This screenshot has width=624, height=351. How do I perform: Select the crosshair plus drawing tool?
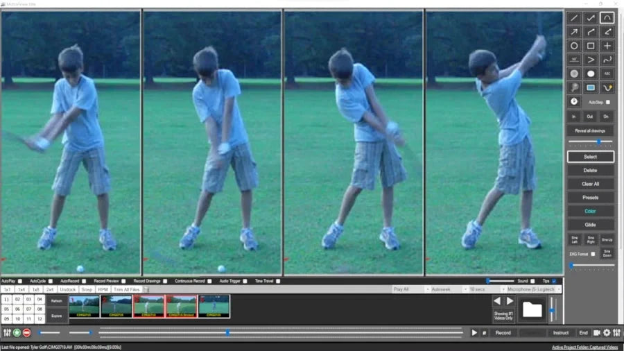coord(607,46)
